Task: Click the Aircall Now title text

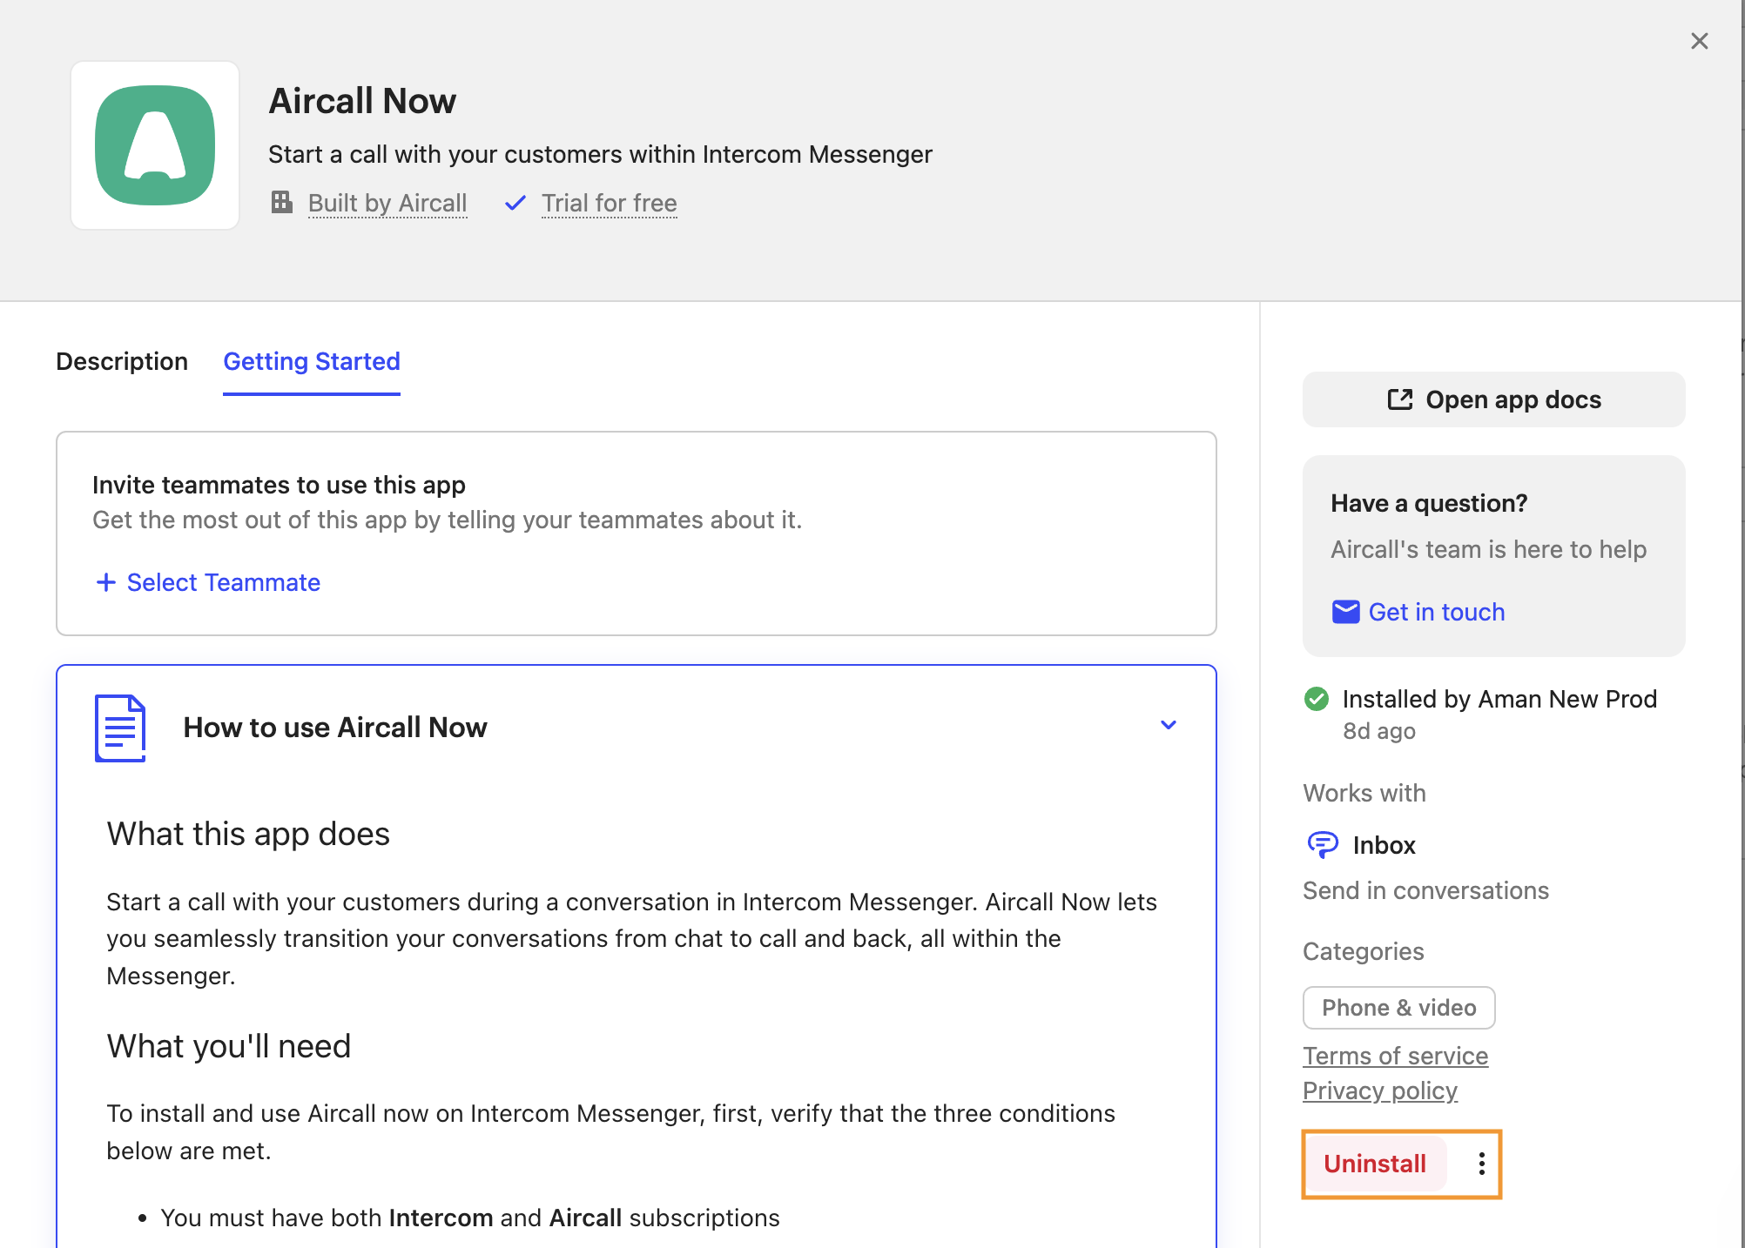Action: tap(362, 101)
